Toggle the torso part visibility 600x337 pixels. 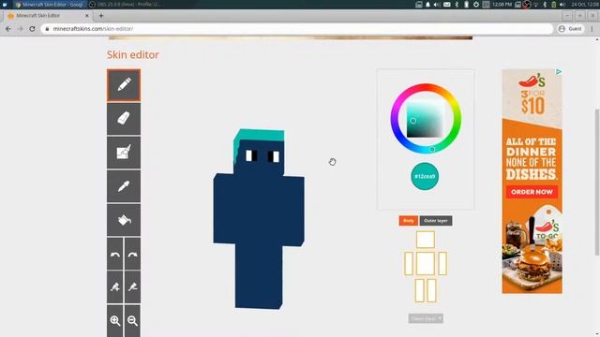click(x=425, y=263)
